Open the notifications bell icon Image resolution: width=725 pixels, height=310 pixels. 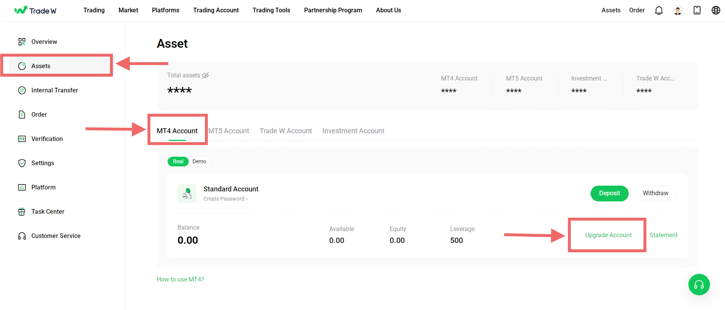pos(659,10)
